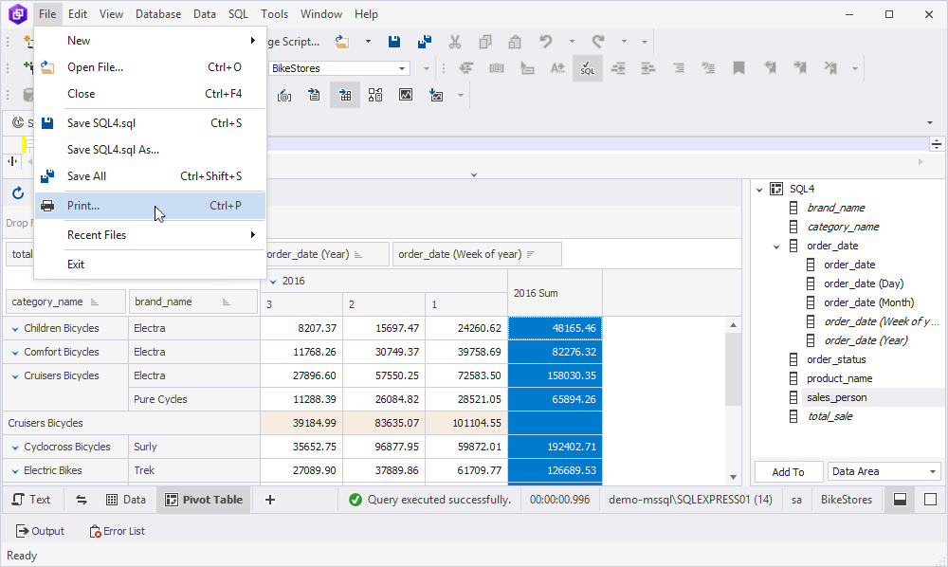Screen dimensions: 948x567
Task: Click the Toggle Bookmark flag icon
Action: point(738,68)
